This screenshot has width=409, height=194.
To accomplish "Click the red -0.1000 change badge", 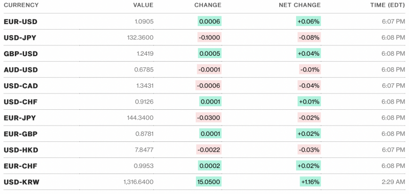I will (x=209, y=38).
